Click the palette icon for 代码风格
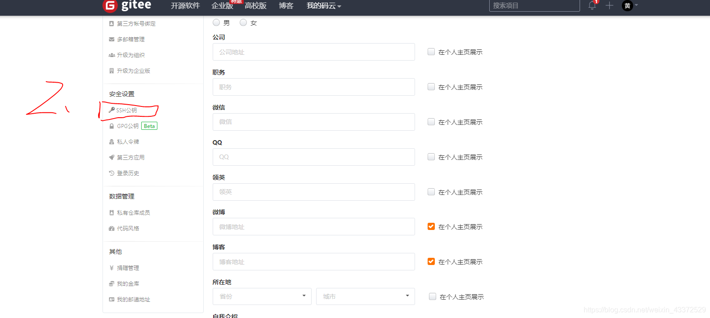This screenshot has height=318, width=710. (112, 228)
